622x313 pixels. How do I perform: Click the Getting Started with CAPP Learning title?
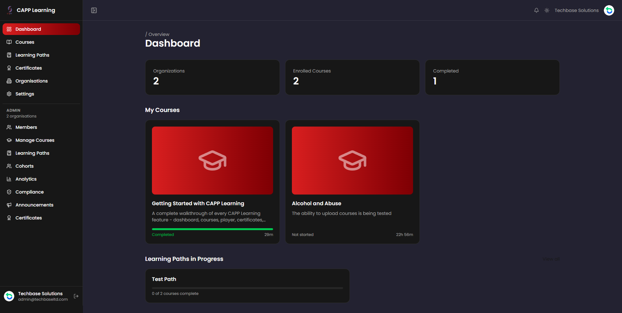coord(198,203)
